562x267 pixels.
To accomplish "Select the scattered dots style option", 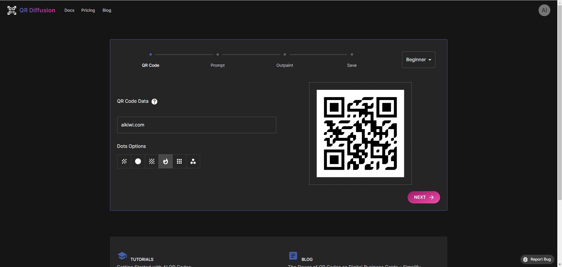I will click(x=124, y=161).
